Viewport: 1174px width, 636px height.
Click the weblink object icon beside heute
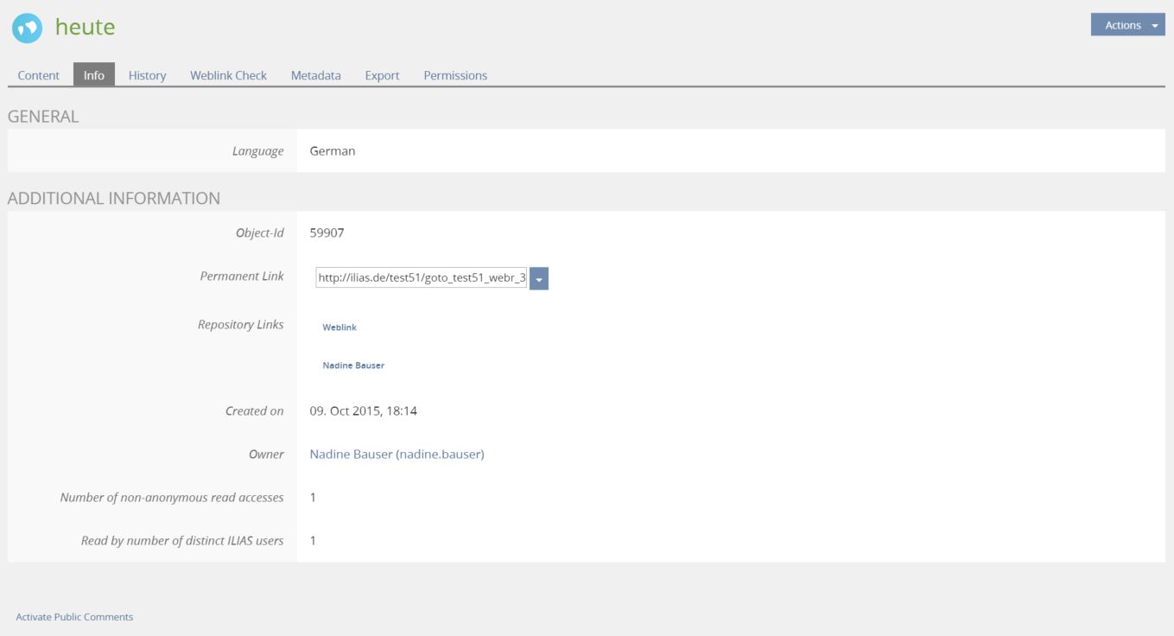[27, 29]
